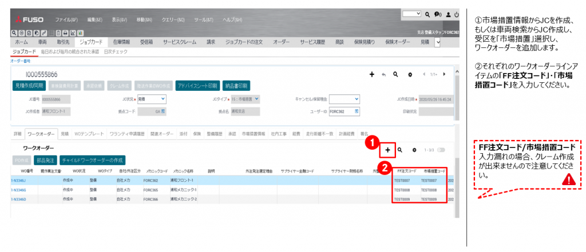Expand the overflow chevron after 見積 tab
Image resolution: width=586 pixels, height=252 pixels.
(x=438, y=43)
